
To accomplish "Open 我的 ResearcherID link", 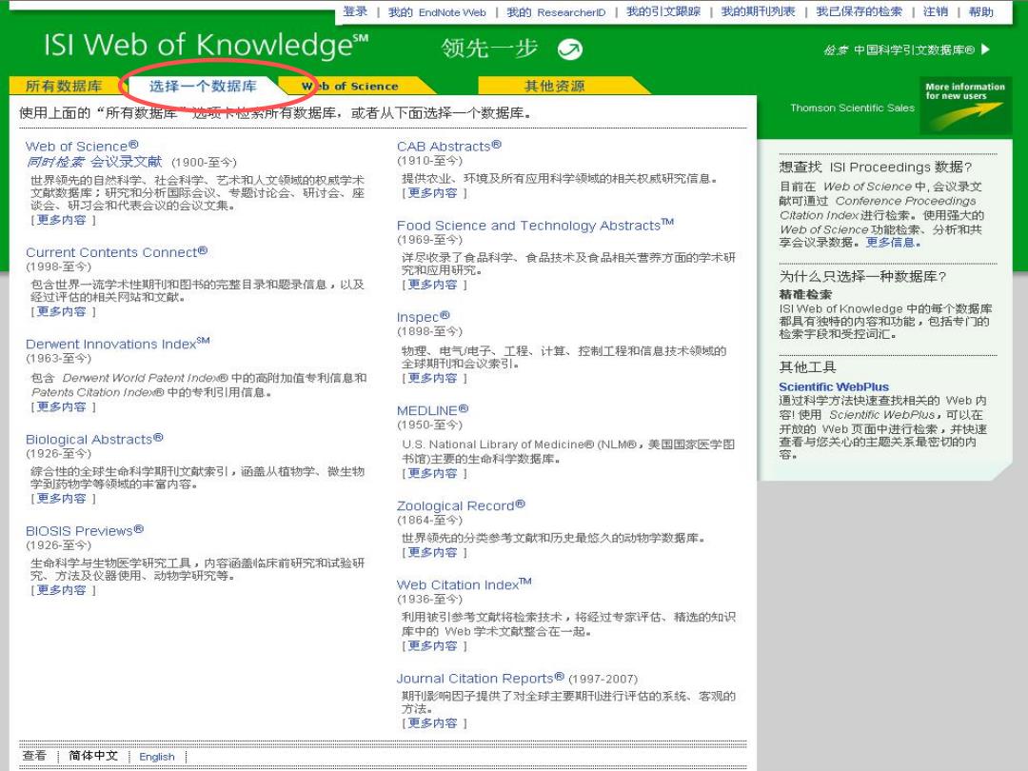I will pos(556,11).
